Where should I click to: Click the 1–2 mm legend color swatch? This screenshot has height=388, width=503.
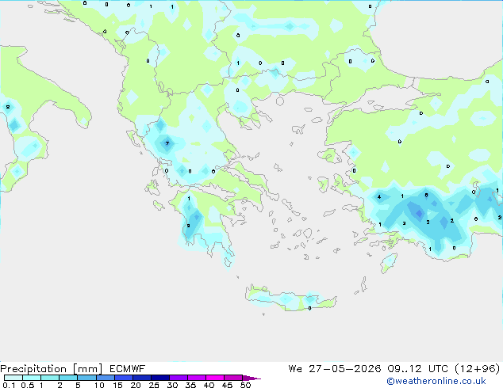(50, 378)
